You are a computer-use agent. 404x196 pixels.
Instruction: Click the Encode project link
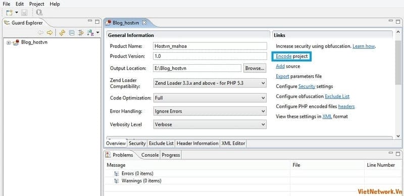click(x=292, y=56)
